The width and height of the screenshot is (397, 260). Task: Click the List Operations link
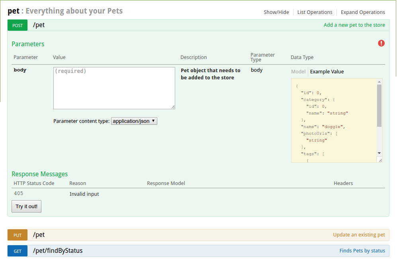(x=315, y=12)
